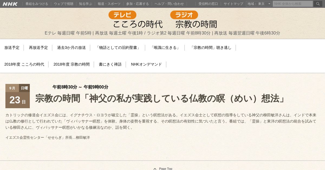325x170 pixels.
Task: Go to 再放送予定 page
Action: pos(38,48)
